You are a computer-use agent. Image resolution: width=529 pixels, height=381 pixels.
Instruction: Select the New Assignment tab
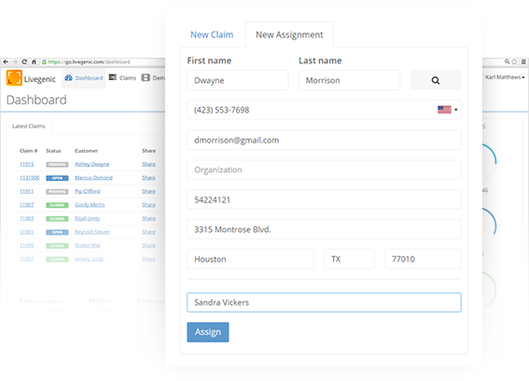pyautogui.click(x=289, y=34)
